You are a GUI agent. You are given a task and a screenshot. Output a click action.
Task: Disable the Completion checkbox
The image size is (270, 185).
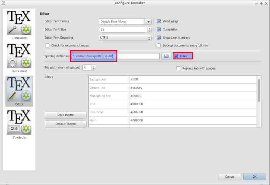pyautogui.click(x=159, y=29)
